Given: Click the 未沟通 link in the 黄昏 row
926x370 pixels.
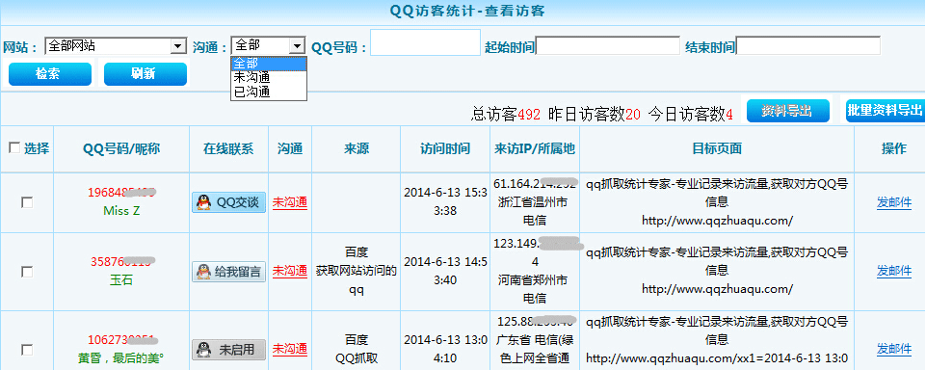Looking at the screenshot, I should coord(290,350).
